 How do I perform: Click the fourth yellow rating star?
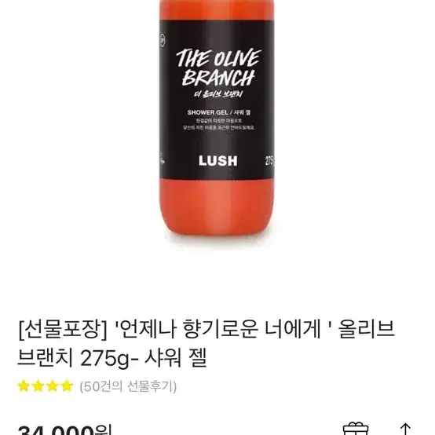67,386
